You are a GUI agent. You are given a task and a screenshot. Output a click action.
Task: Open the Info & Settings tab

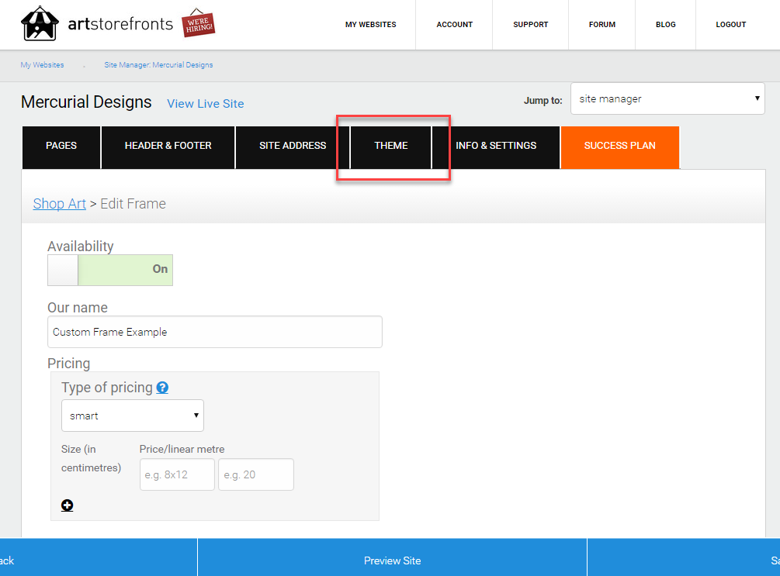496,146
